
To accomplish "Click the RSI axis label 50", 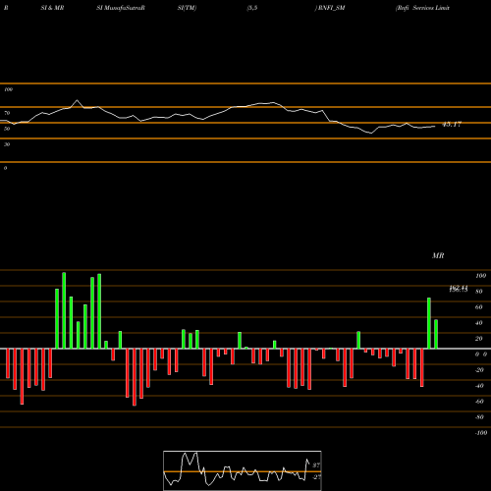I will pyautogui.click(x=7, y=129).
